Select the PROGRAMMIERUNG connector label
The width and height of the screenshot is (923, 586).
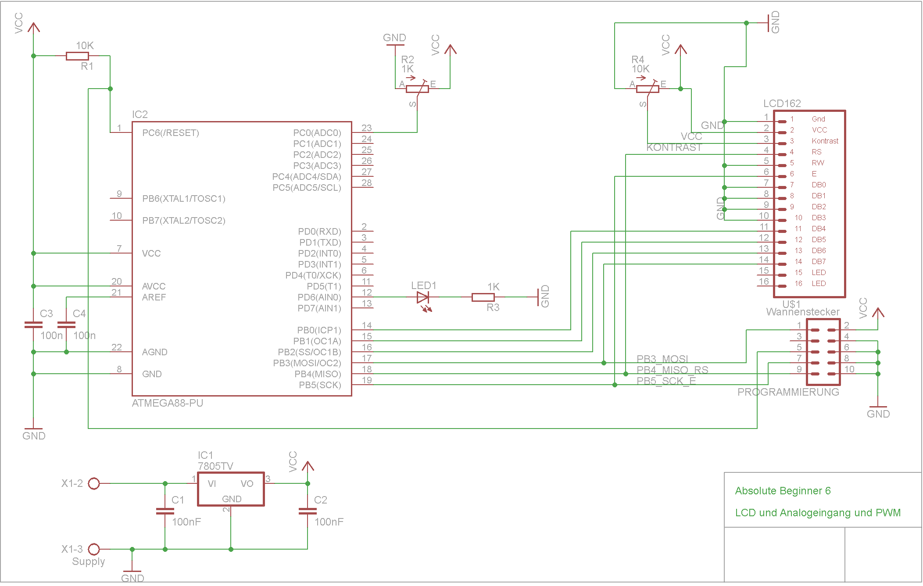788,392
